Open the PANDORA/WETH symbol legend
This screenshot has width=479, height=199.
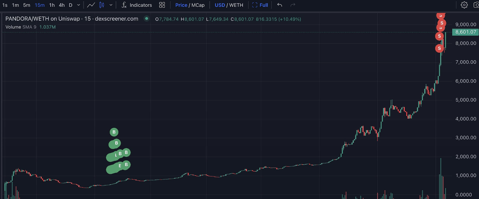point(72,19)
